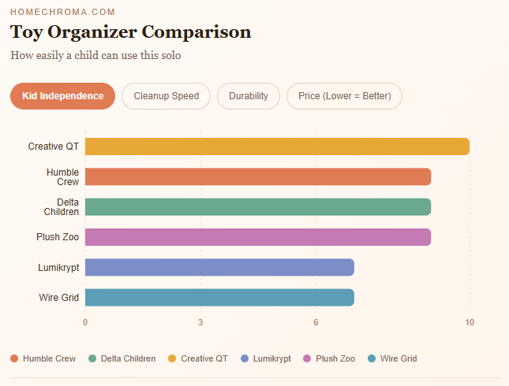Show the Price (Lower = Better) tab

pyautogui.click(x=344, y=96)
